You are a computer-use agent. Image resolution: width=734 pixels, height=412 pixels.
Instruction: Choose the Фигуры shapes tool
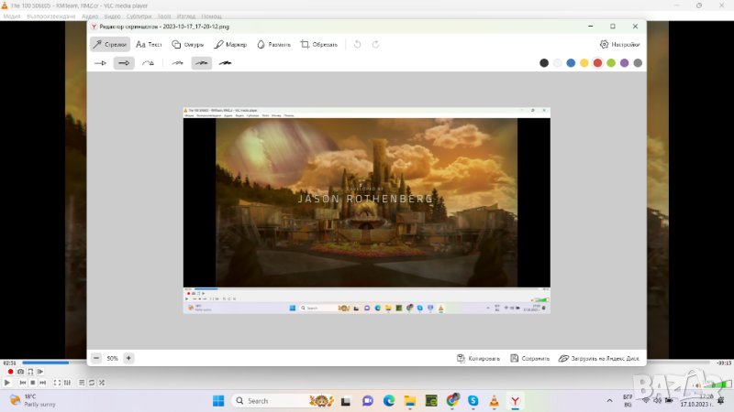click(187, 44)
